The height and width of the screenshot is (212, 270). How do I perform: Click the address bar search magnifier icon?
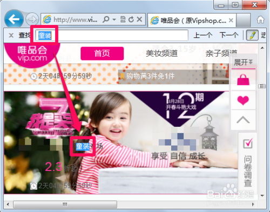tap(106, 19)
